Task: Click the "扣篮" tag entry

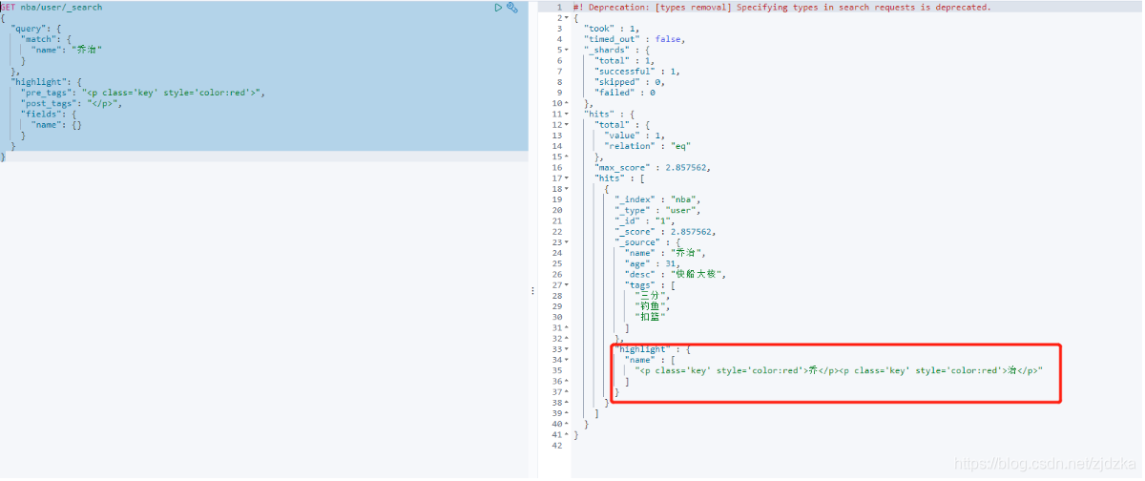Action: [651, 317]
